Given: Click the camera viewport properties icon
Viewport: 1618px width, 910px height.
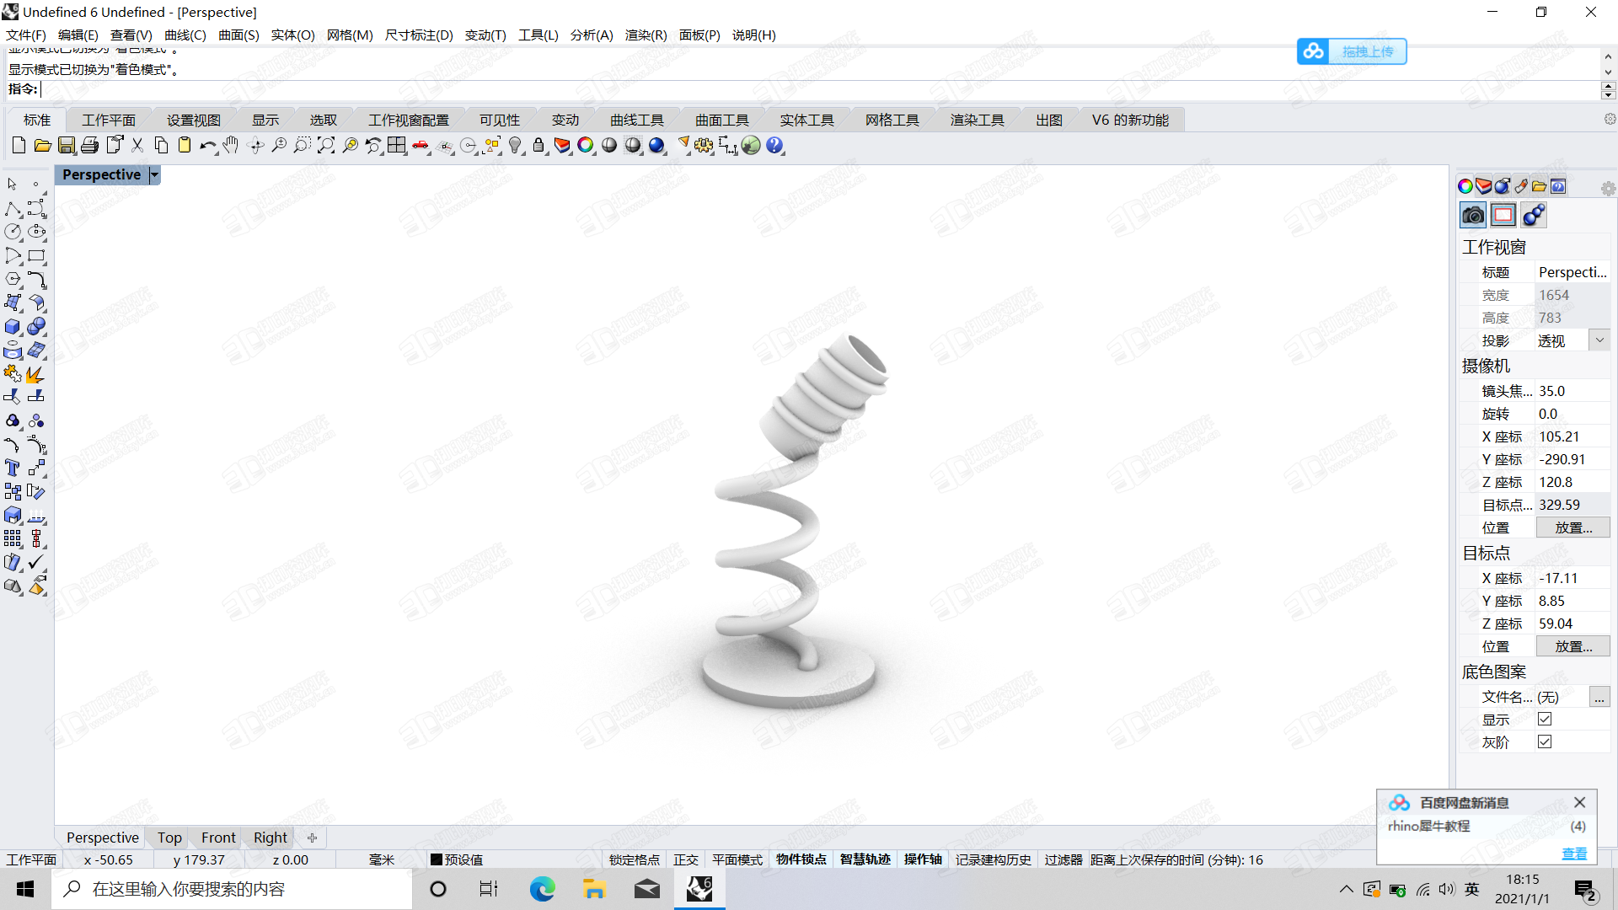Looking at the screenshot, I should click(x=1472, y=216).
